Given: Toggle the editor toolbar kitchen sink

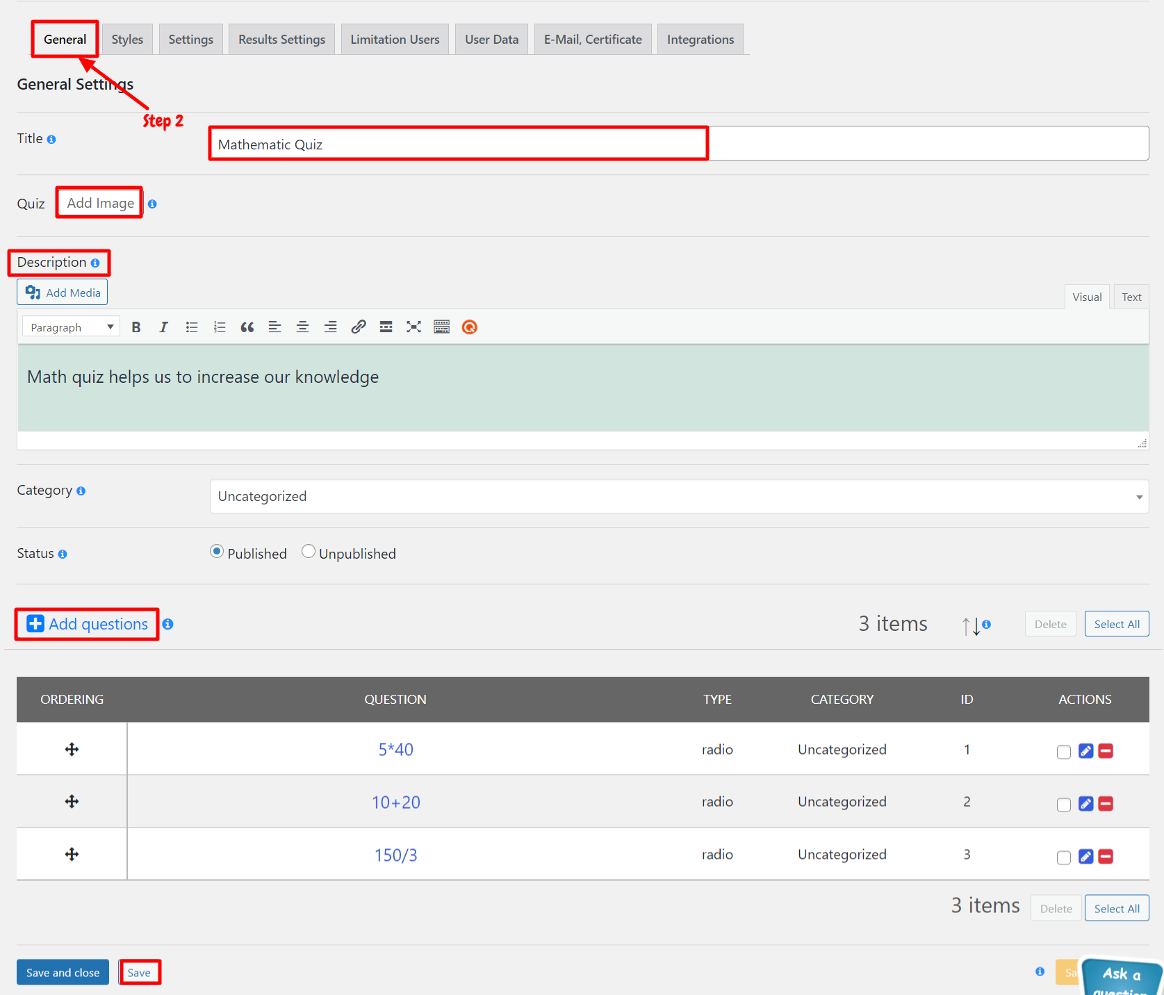Looking at the screenshot, I should coord(442,327).
